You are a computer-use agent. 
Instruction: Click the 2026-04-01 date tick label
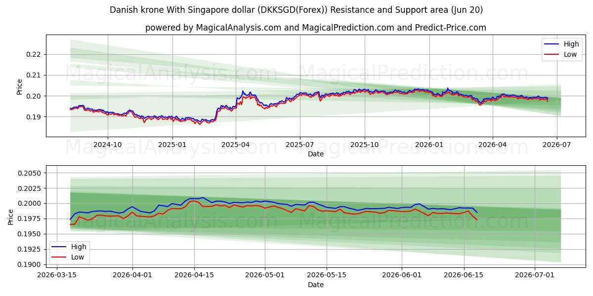[132, 275]
